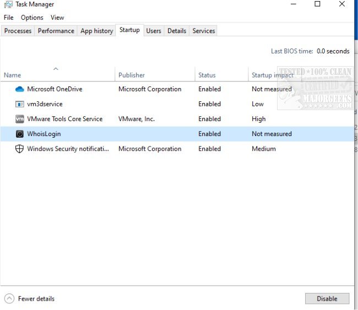Switch to the App history tab
Image resolution: width=358 pixels, height=310 pixels.
click(x=97, y=31)
